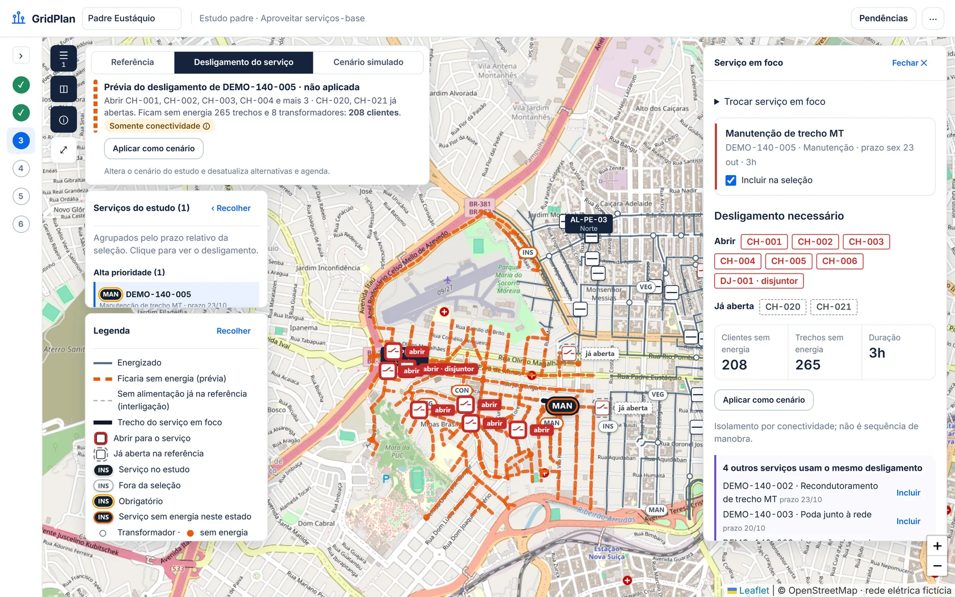Screen dimensions: 955x597
Task: Select the DJ-001 disjuntor chip
Action: (759, 281)
